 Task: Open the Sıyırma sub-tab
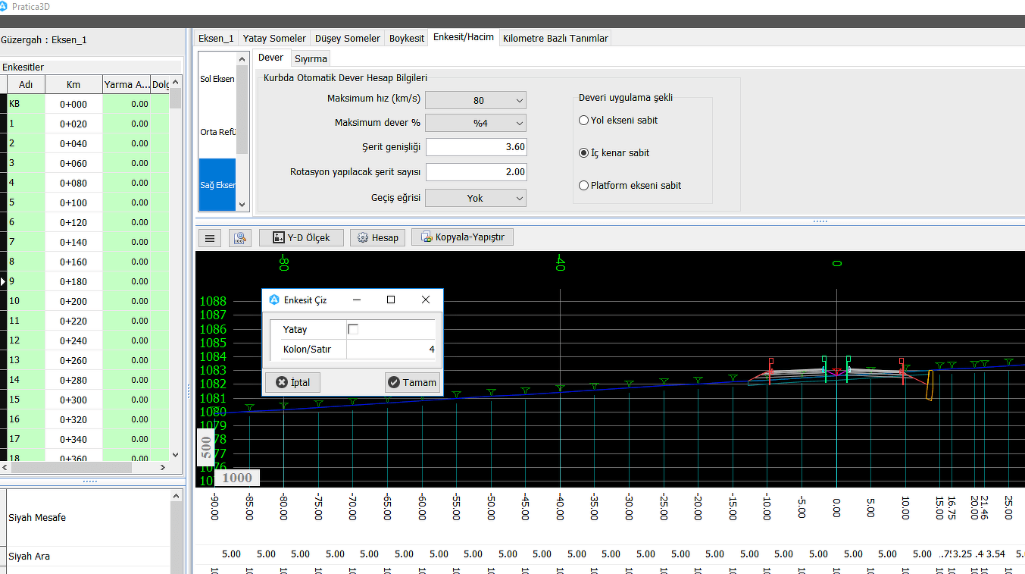pos(311,58)
